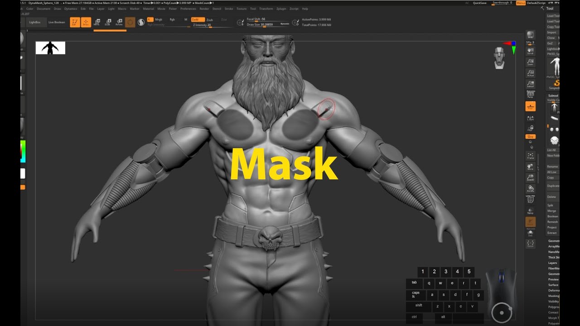Click the Rotate view icon in right shelf
Image resolution: width=580 pixels, height=326 pixels.
pyautogui.click(x=530, y=188)
